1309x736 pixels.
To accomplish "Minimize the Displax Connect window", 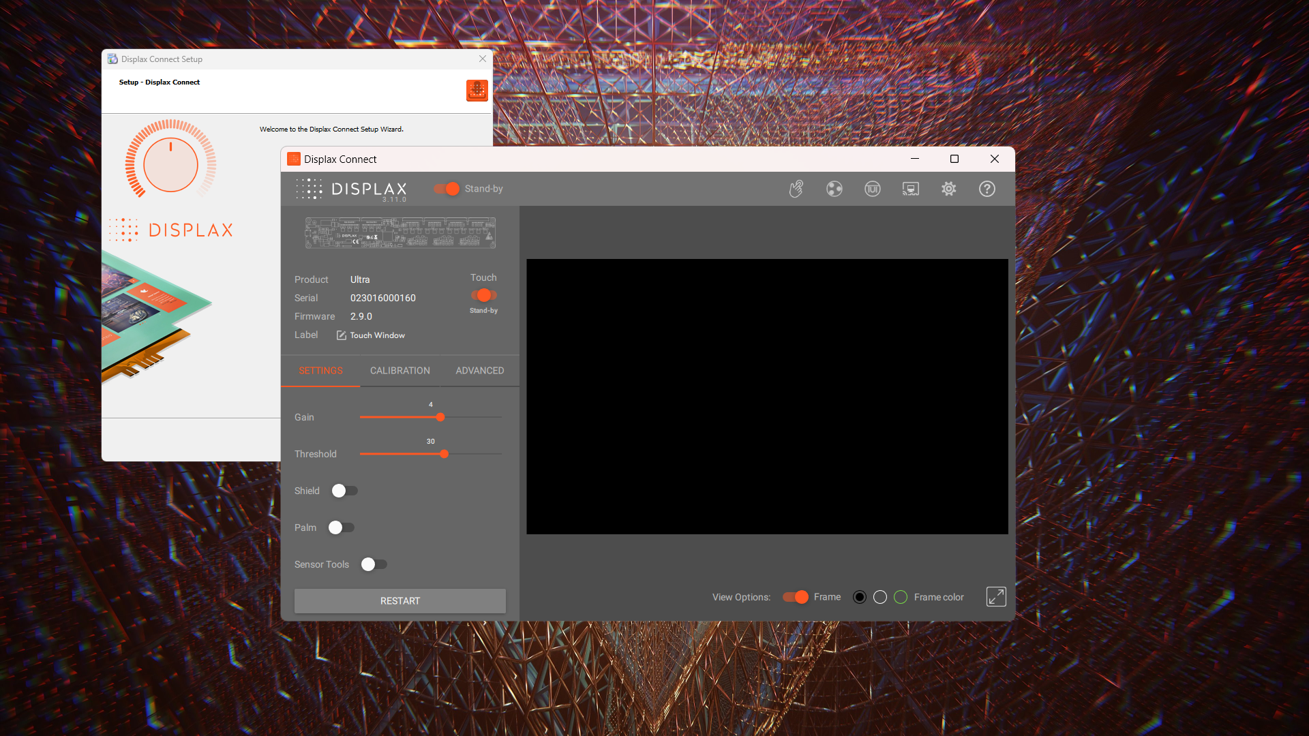I will coord(915,159).
